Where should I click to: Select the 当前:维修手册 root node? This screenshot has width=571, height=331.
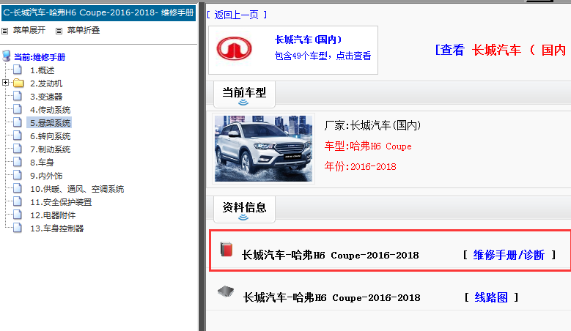pyautogui.click(x=40, y=57)
